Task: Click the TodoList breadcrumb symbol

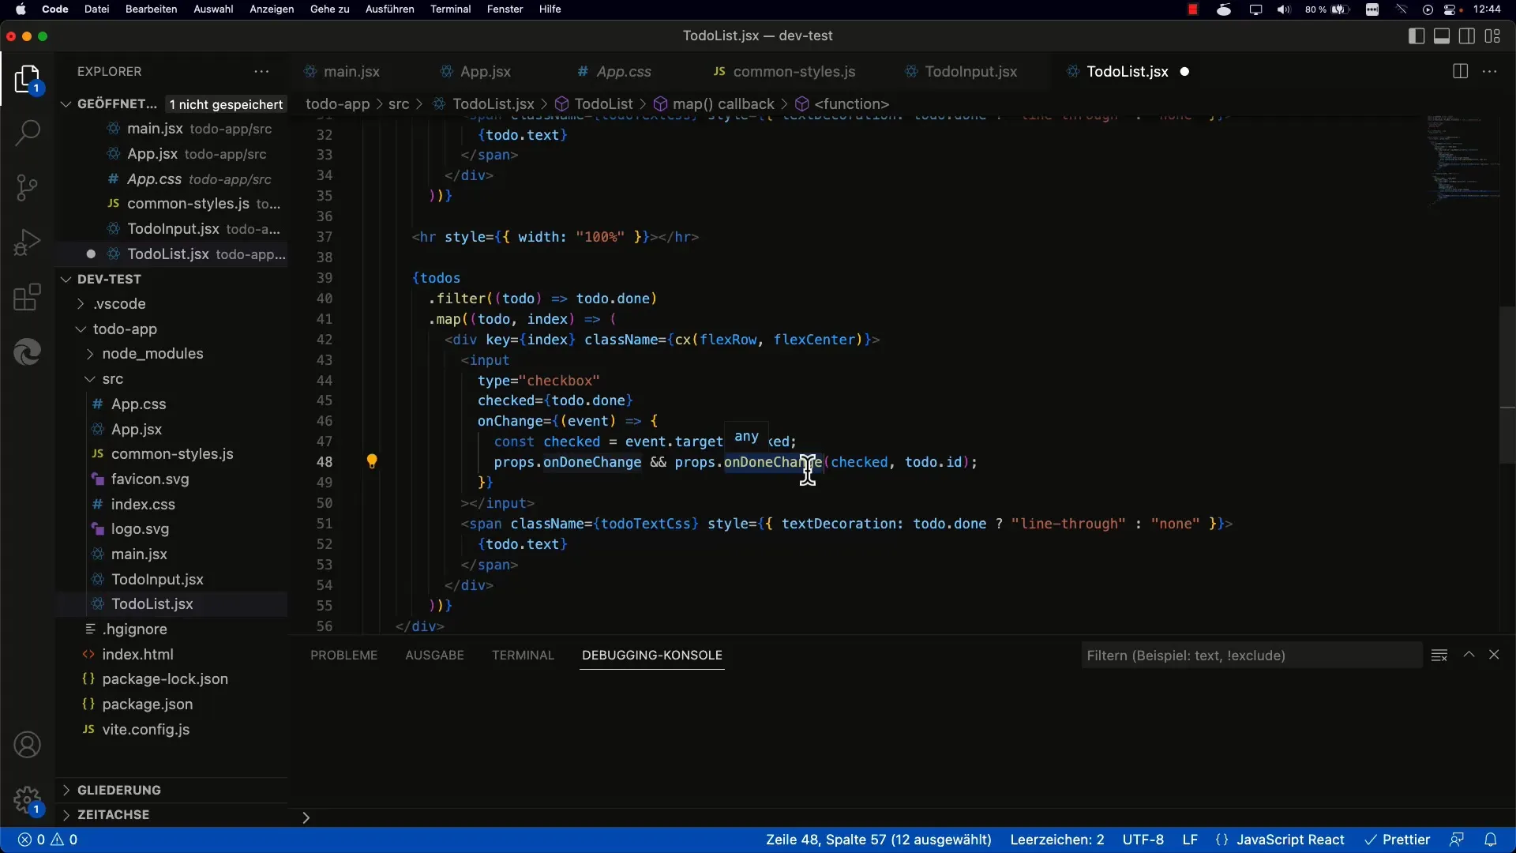Action: coord(594,104)
